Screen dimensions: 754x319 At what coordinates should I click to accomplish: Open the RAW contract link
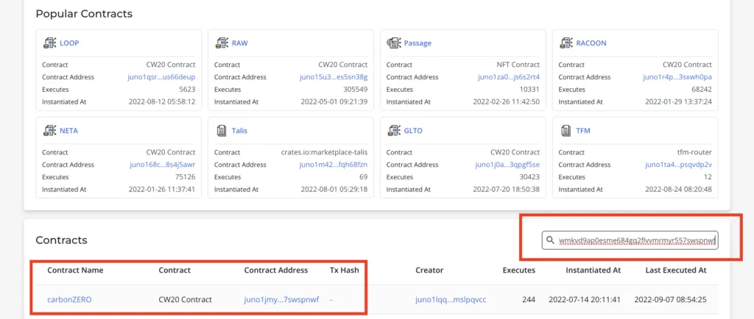[x=240, y=43]
